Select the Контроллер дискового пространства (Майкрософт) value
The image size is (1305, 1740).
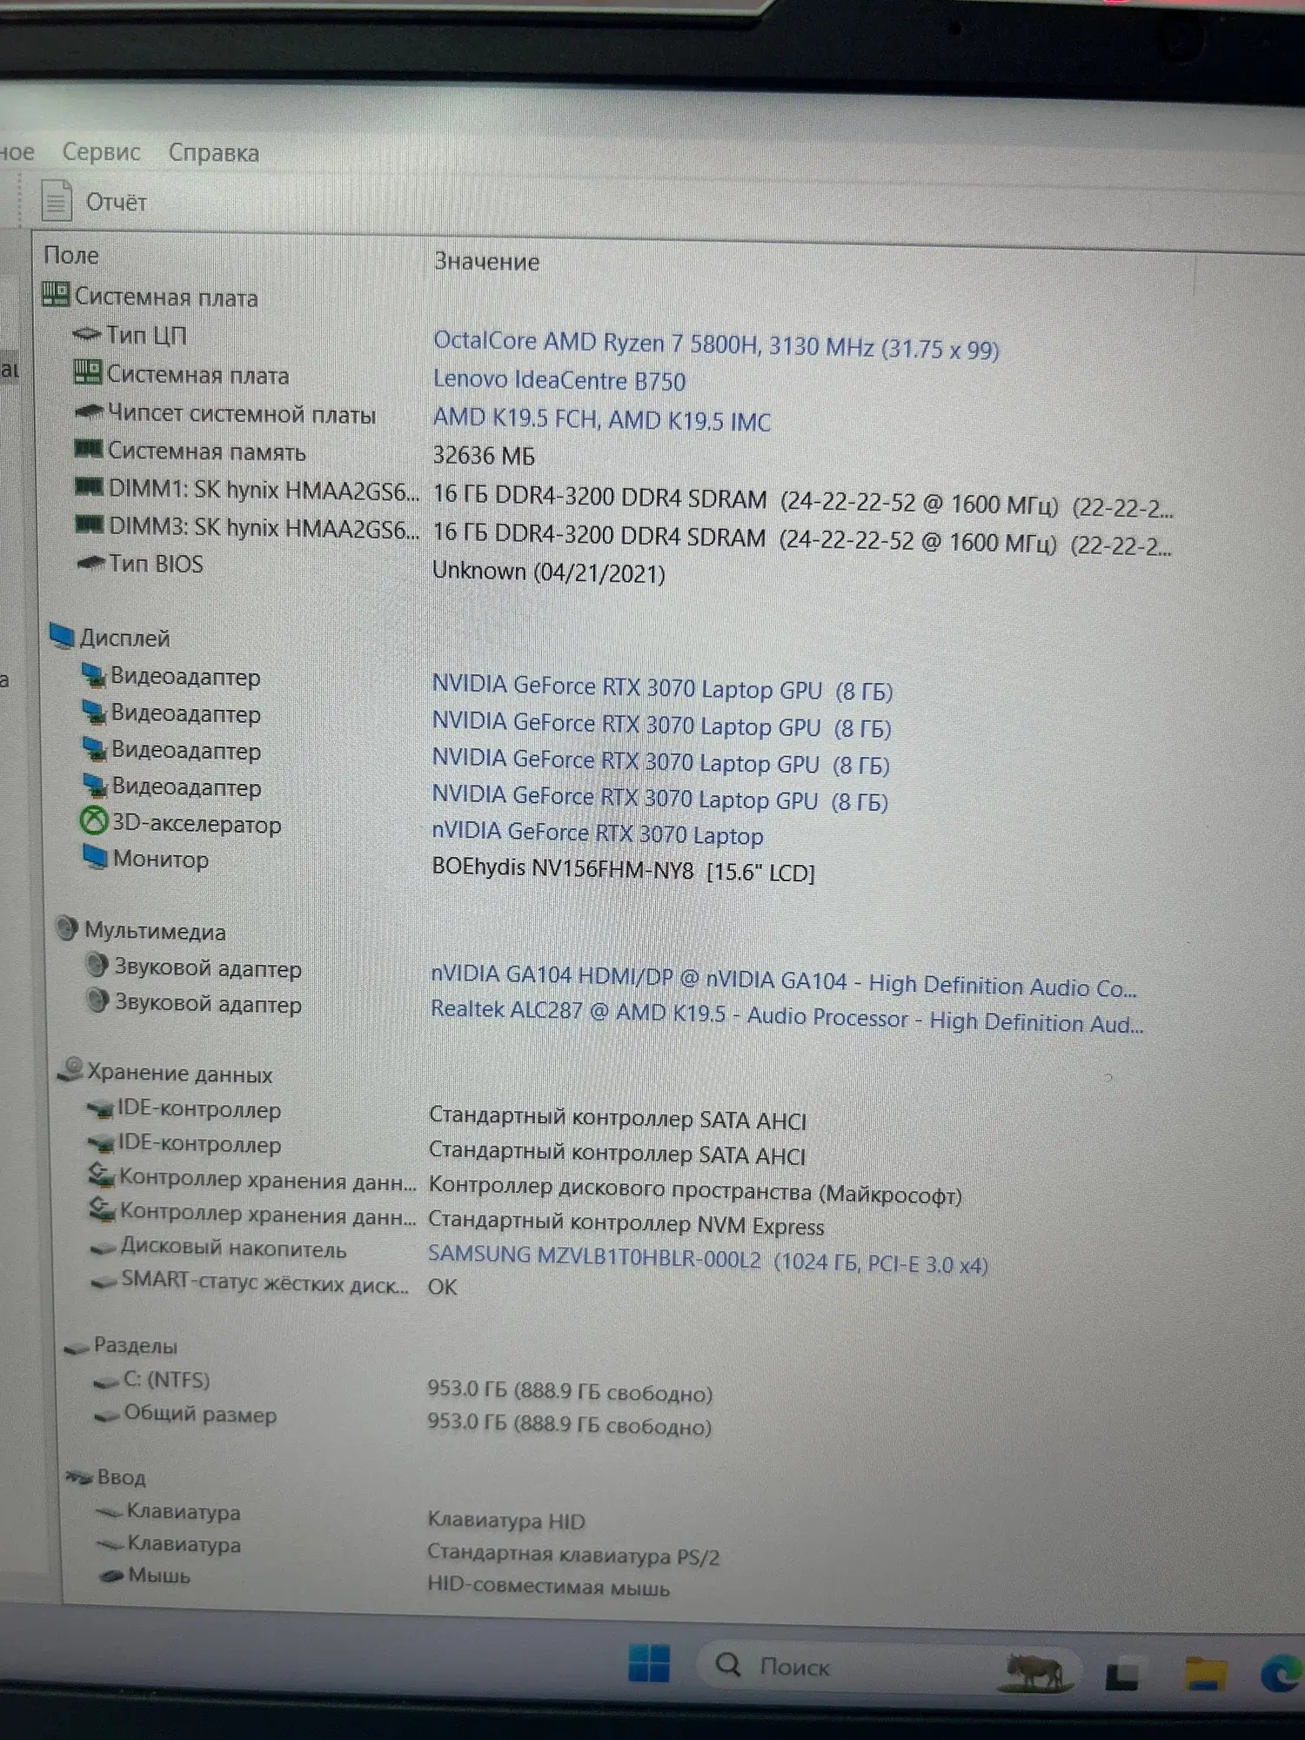[x=695, y=1190]
